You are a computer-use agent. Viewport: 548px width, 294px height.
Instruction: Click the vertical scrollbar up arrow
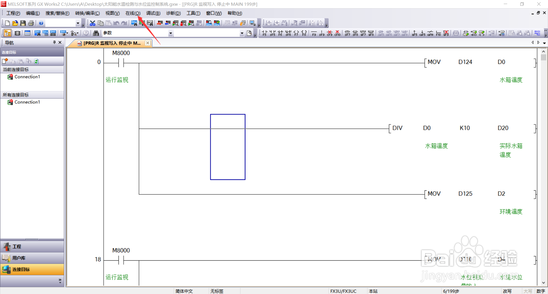coord(543,52)
